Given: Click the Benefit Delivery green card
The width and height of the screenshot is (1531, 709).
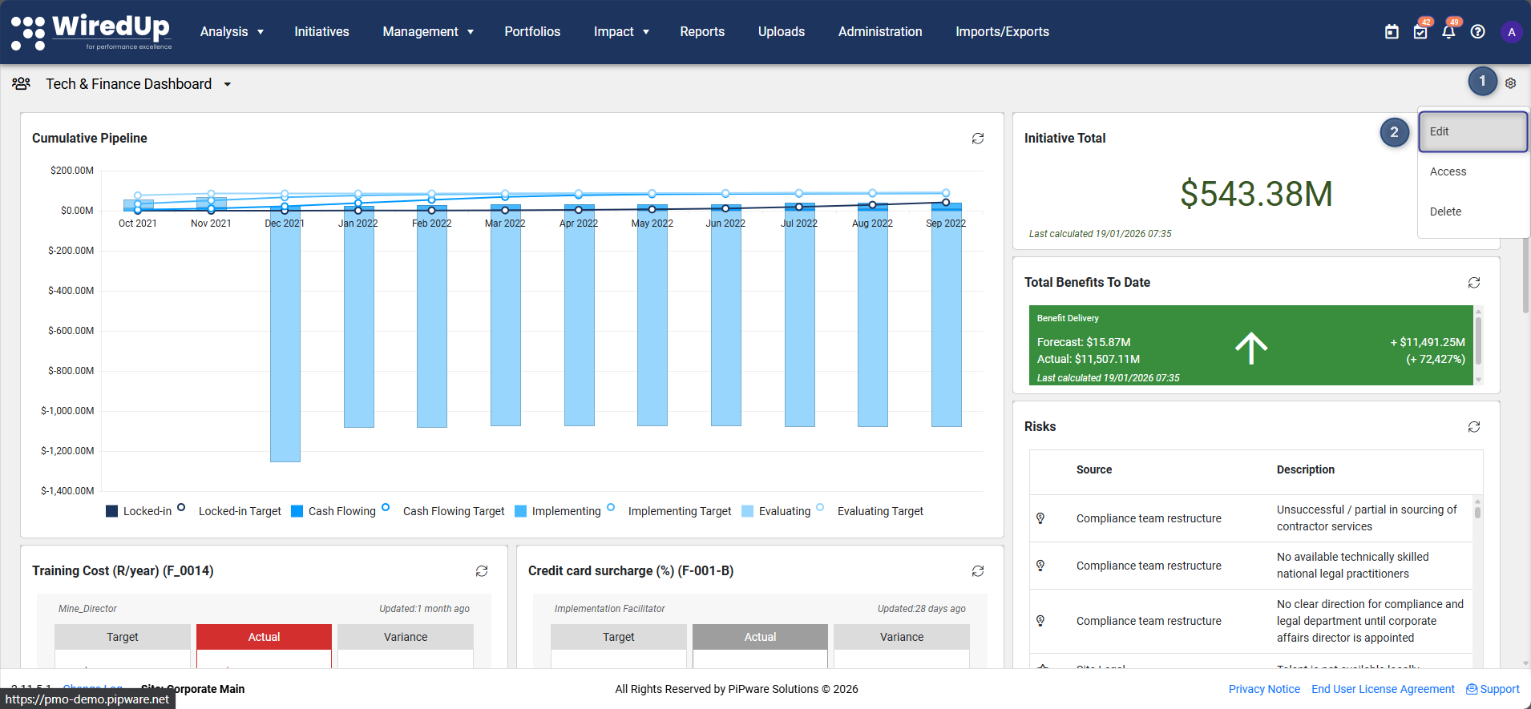Looking at the screenshot, I should pyautogui.click(x=1250, y=345).
